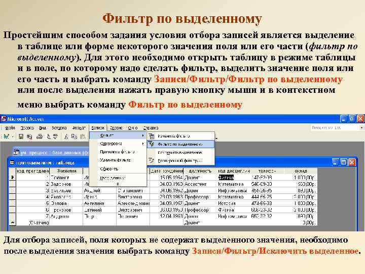Click the Cut scissors toolbar icon
The width and height of the screenshot is (365, 274).
66,137
